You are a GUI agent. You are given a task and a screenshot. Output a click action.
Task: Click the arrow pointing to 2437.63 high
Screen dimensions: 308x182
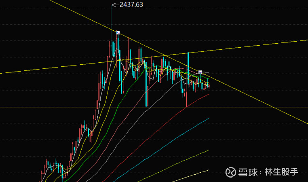[115, 5]
